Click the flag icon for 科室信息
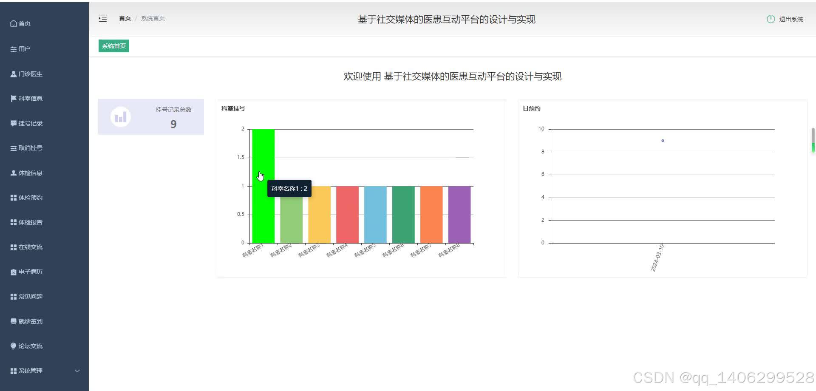Image resolution: width=816 pixels, height=391 pixels. [14, 99]
